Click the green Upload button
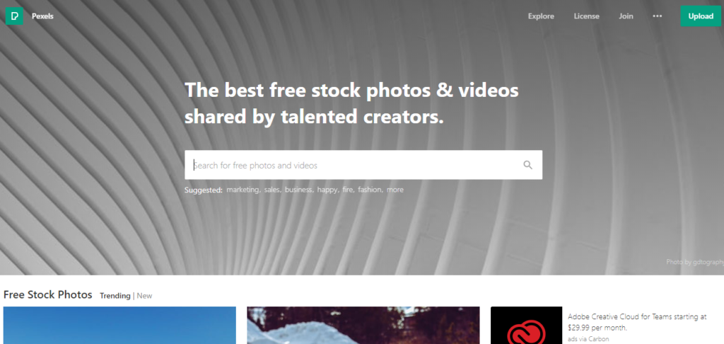 (x=701, y=16)
